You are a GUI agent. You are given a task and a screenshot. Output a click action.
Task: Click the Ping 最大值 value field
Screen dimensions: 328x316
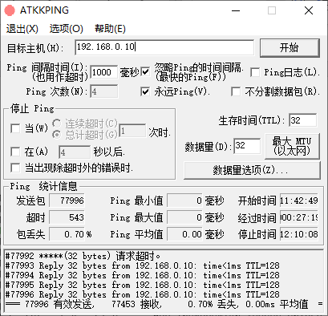[x=184, y=217]
